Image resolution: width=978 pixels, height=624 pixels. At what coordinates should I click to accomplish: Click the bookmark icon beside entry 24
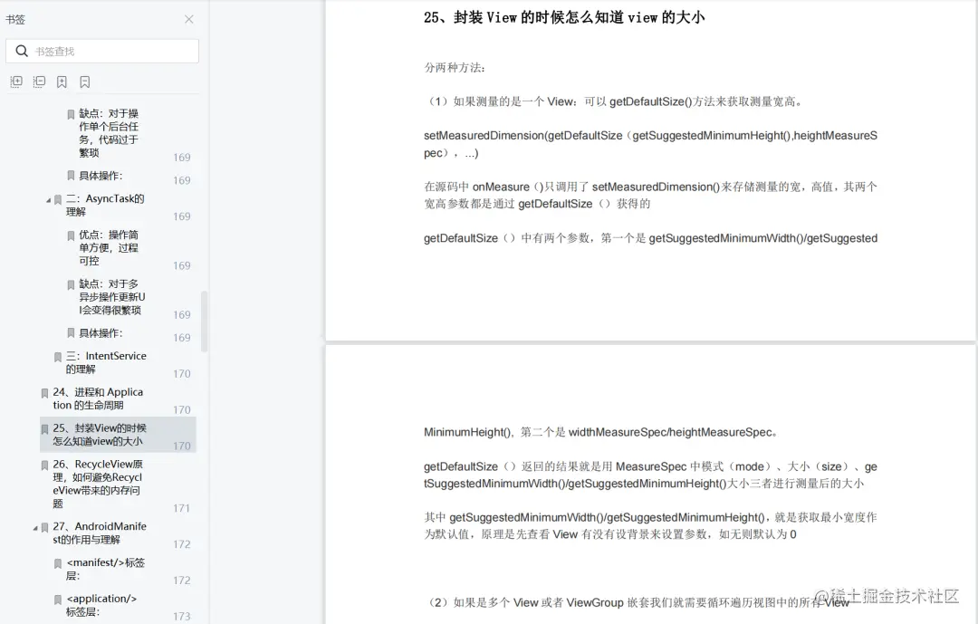(x=46, y=392)
